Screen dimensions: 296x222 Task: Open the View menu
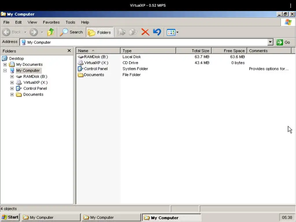coord(32,22)
